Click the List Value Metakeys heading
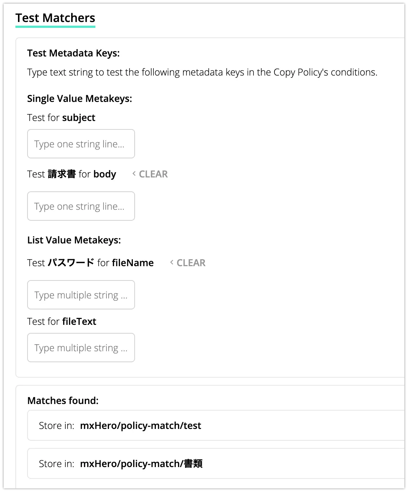 (74, 240)
